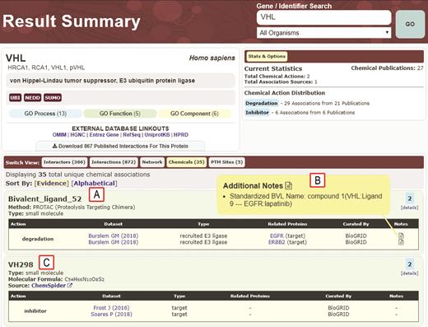
Task: Open ChemSpider source link for VH298
Action: (x=49, y=286)
